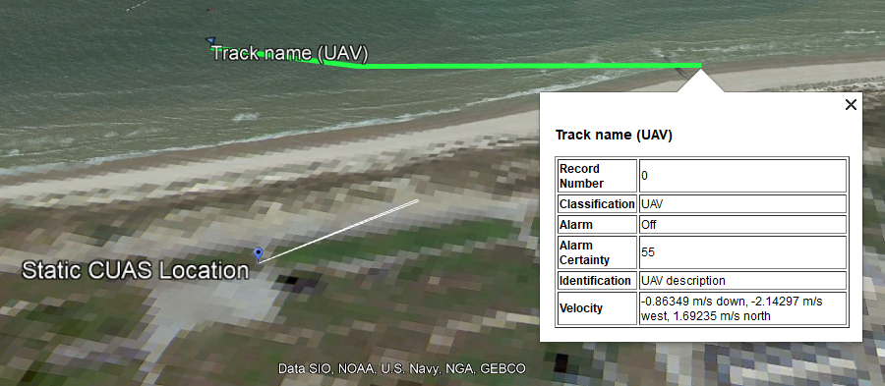
Task: Select the Alarm Certainty label cell
Action: click(597, 252)
